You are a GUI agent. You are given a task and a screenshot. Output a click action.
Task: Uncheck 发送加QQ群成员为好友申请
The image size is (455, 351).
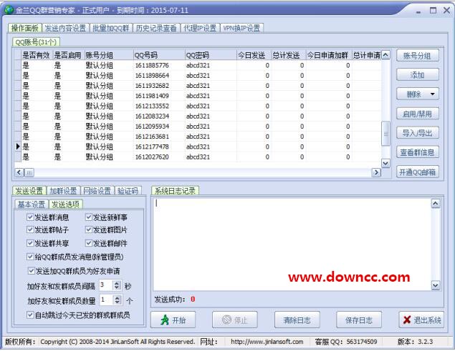(x=32, y=271)
